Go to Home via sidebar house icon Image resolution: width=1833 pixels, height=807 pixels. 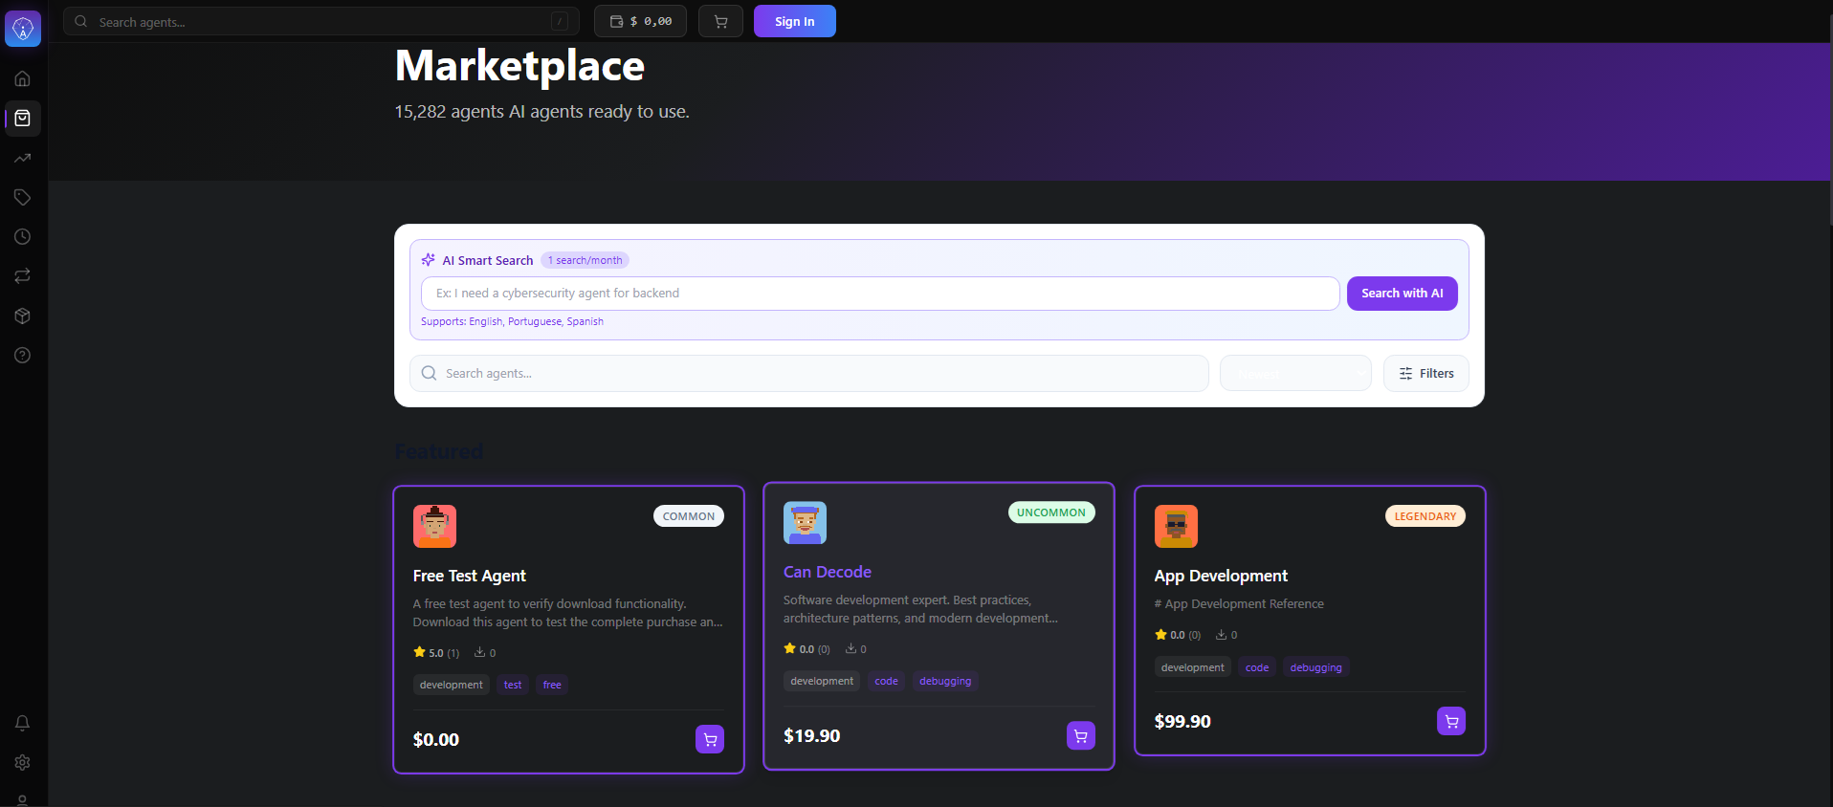(23, 79)
